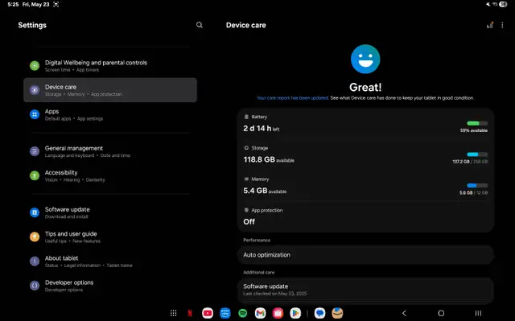The image size is (515, 321).
Task: Open the Device care report chart icon
Action: point(490,25)
